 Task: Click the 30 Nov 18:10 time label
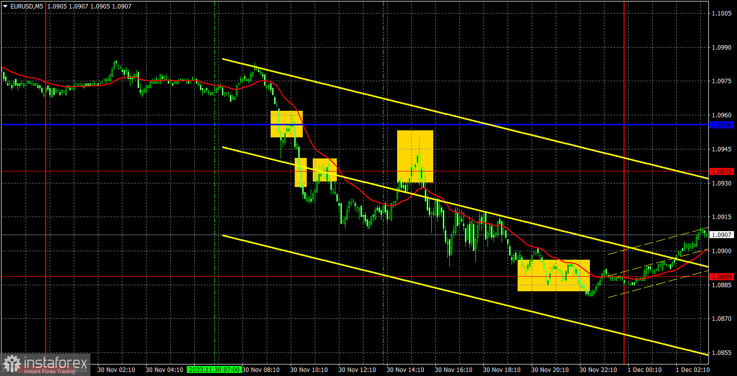click(x=502, y=369)
